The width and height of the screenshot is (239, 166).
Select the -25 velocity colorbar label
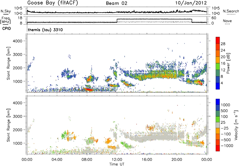(x=225, y=128)
